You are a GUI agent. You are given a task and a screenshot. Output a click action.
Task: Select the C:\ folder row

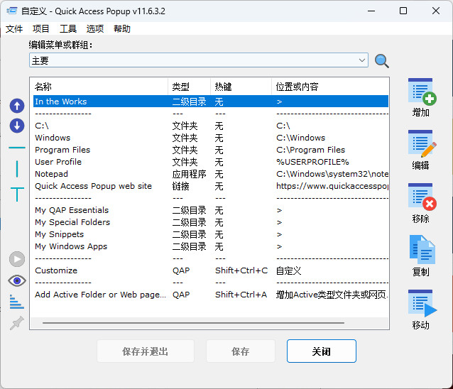211,126
